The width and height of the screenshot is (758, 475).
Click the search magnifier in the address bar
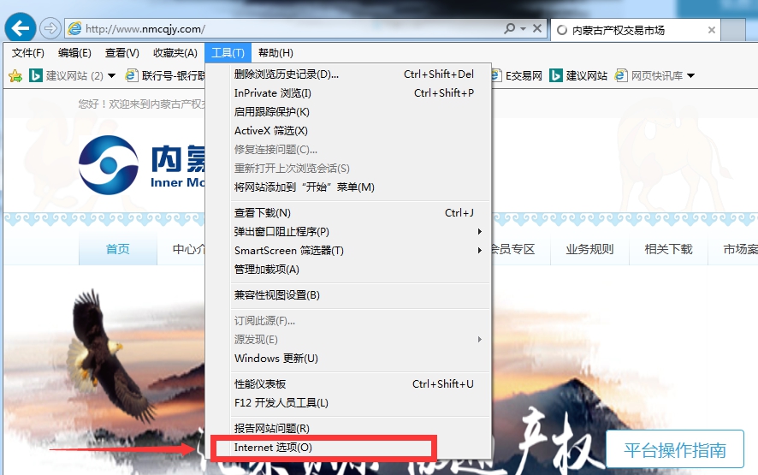pyautogui.click(x=510, y=28)
